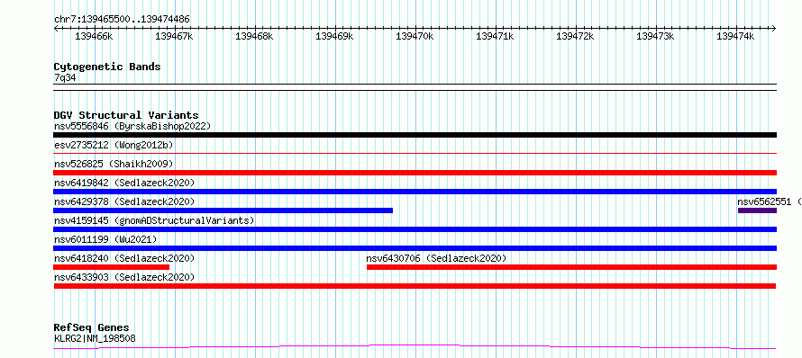The width and height of the screenshot is (802, 358).
Task: Open the KLRG2|NM_198508 gene label
Action: [95, 338]
